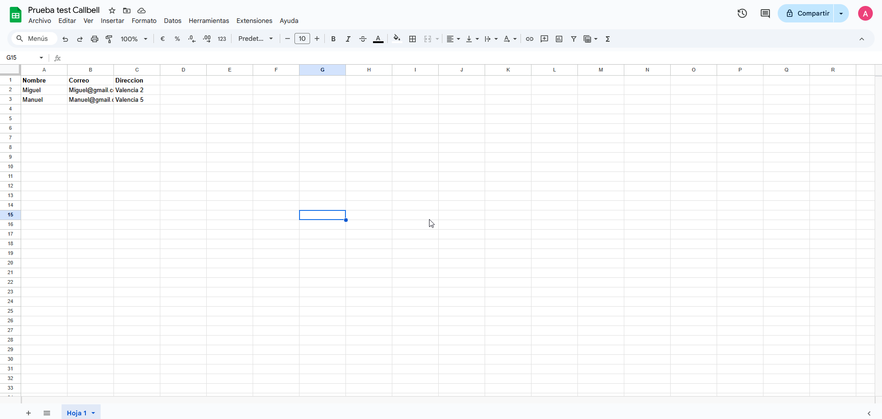This screenshot has height=419, width=882.
Task: Toggle bold formatting
Action: [x=334, y=39]
